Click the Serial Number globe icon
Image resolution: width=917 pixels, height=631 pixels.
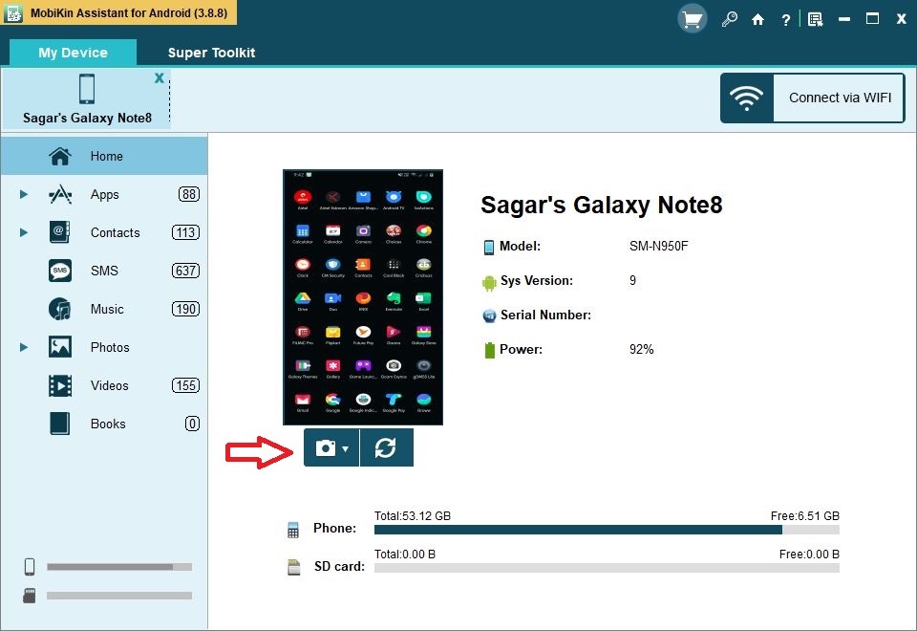pos(489,316)
